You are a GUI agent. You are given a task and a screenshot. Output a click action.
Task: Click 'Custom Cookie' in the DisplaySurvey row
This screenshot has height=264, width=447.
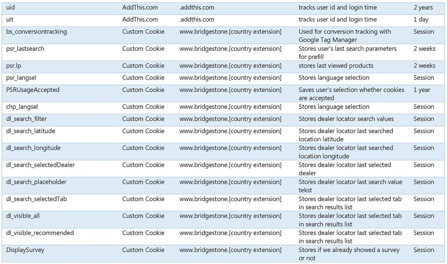tap(143, 250)
